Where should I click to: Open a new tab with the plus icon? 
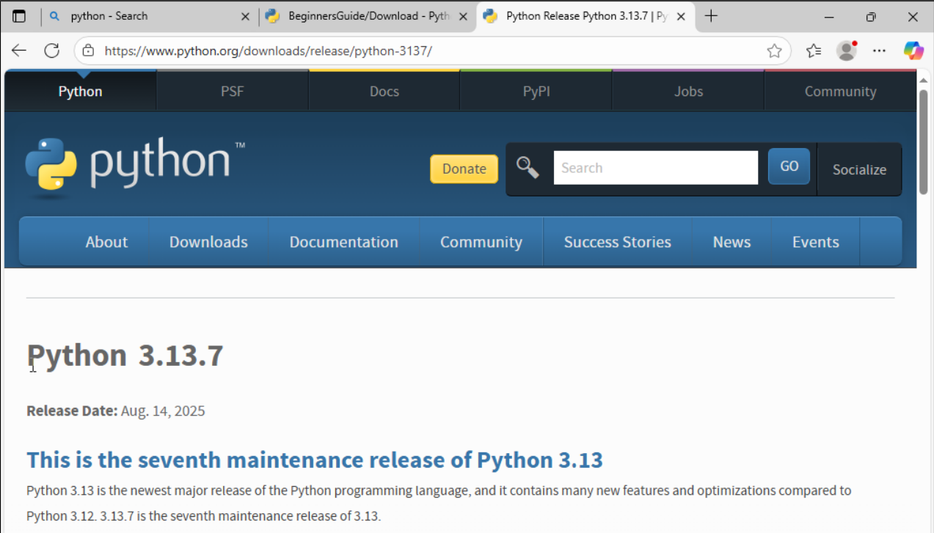[x=710, y=15]
